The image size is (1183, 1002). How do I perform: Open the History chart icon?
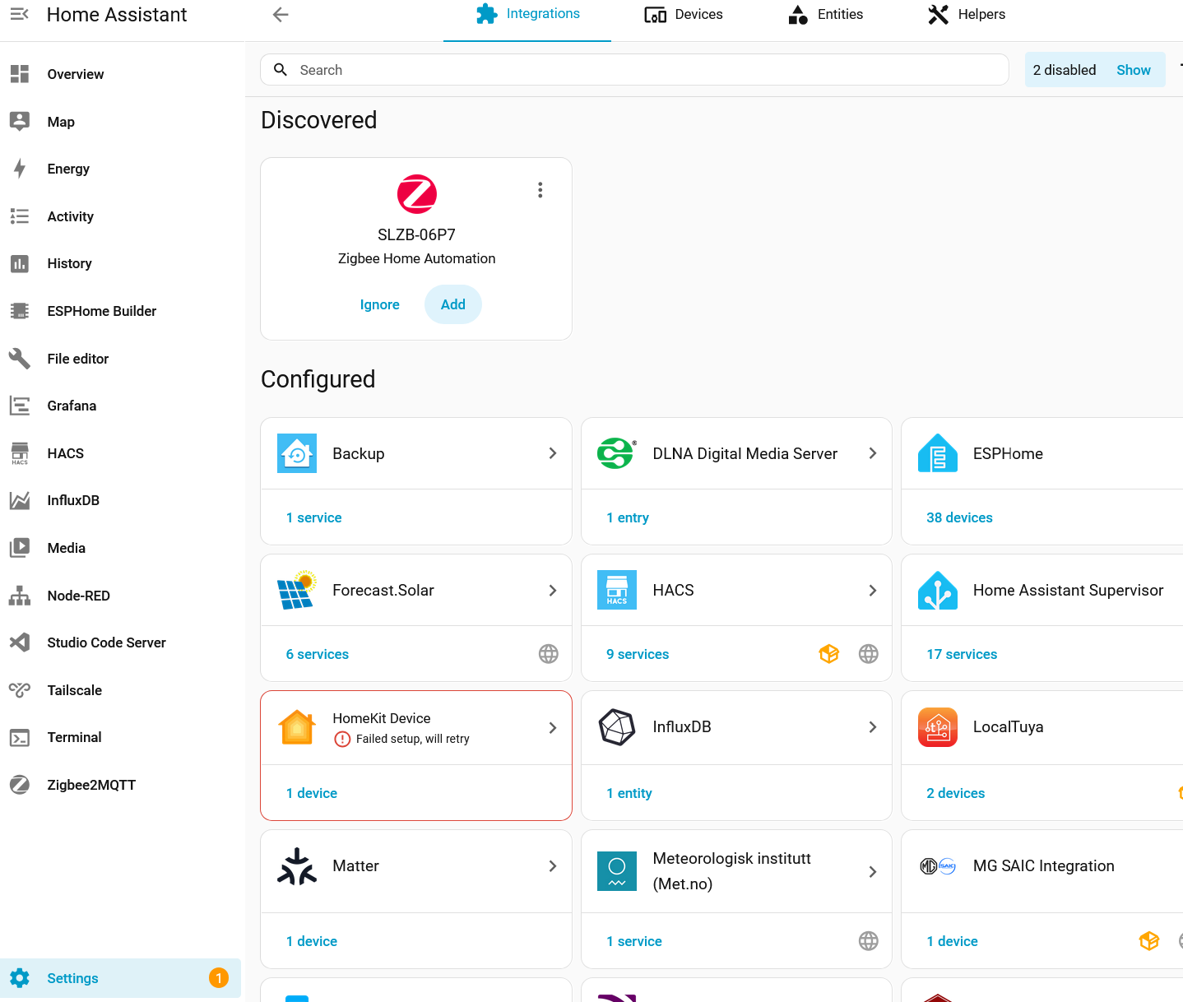pos(20,263)
